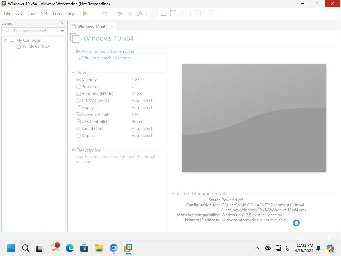Open the Tabs menu
Screen dimensions: 341x256
56,13
